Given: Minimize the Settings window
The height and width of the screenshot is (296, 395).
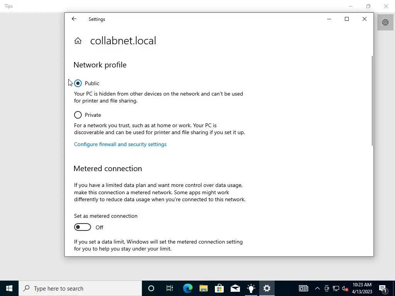Looking at the screenshot, I should pyautogui.click(x=329, y=19).
